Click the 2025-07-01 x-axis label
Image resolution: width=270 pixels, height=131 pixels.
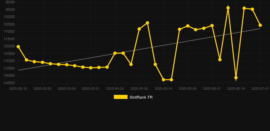click(260, 89)
